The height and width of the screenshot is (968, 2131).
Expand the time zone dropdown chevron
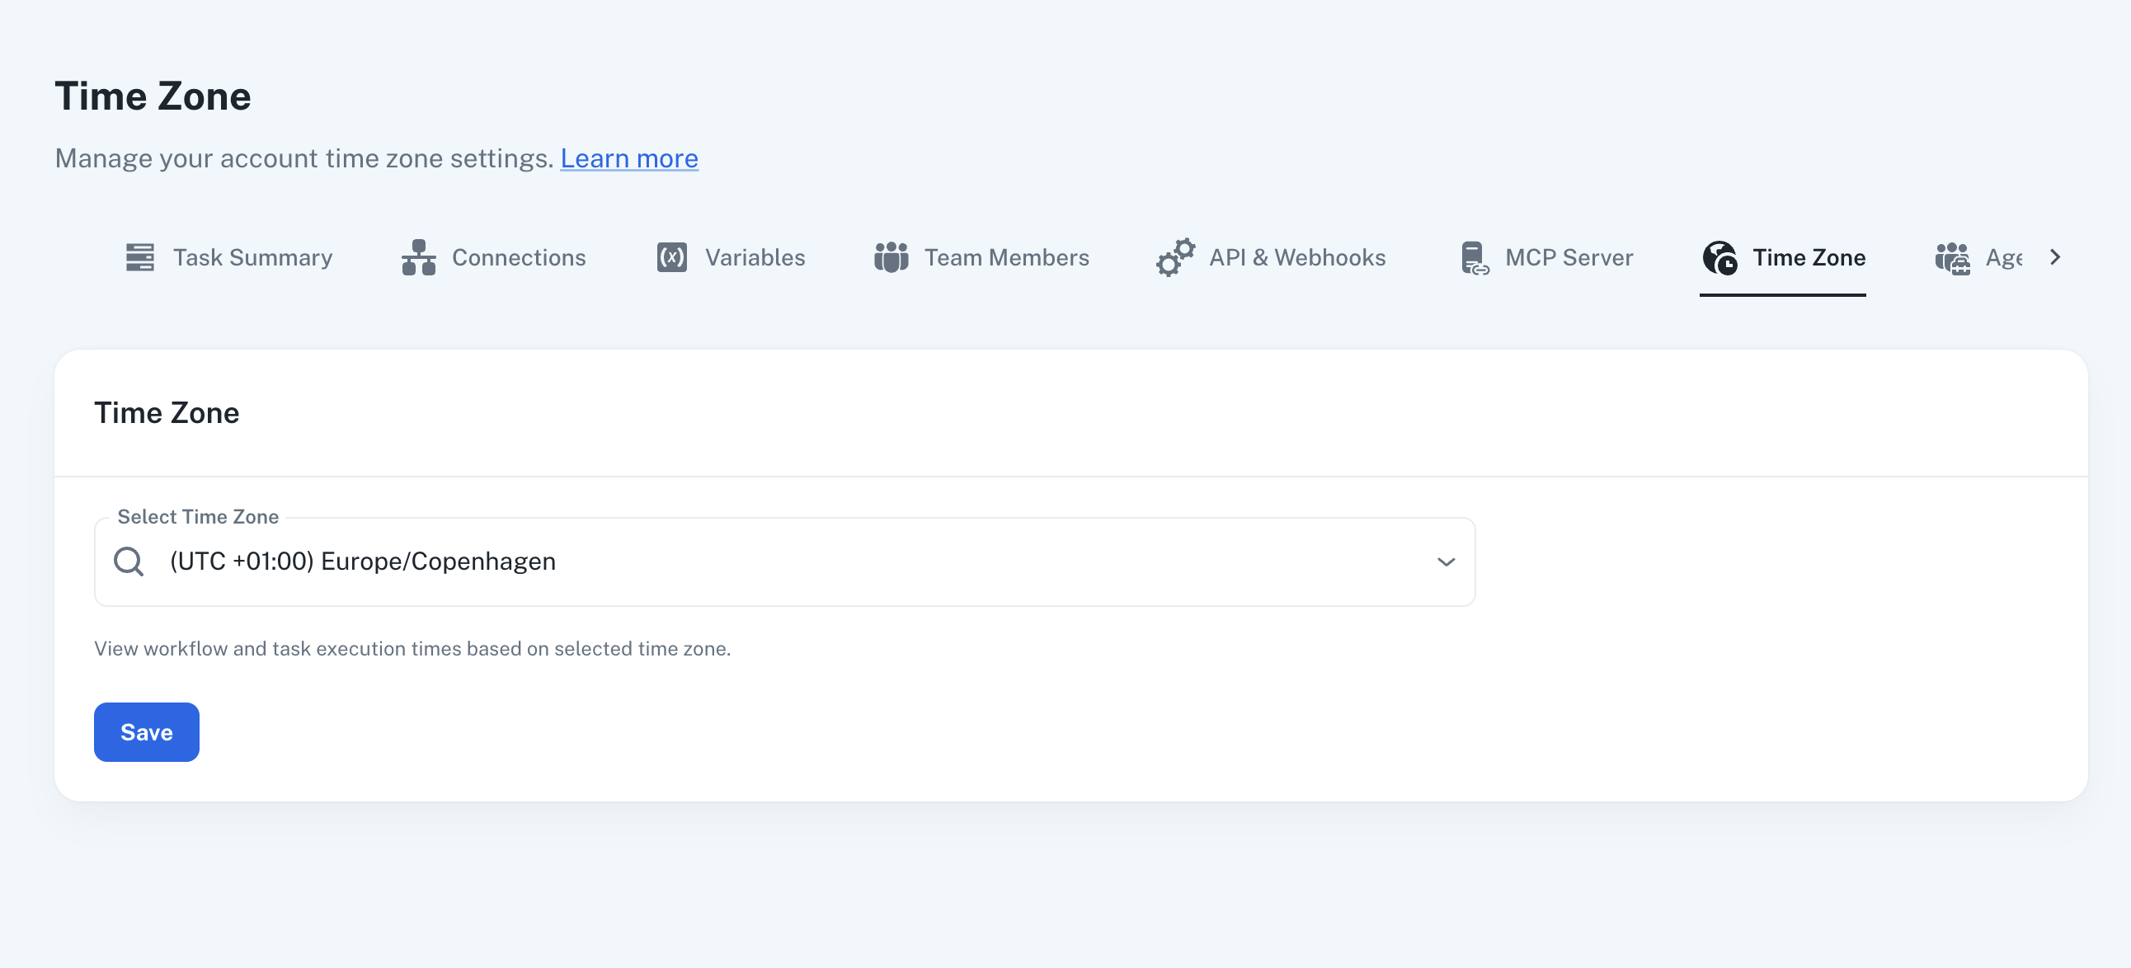tap(1445, 562)
